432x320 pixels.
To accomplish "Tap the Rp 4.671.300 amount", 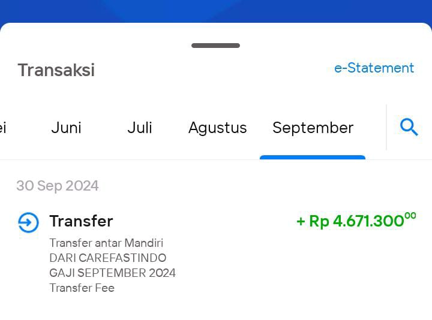I will (x=356, y=221).
